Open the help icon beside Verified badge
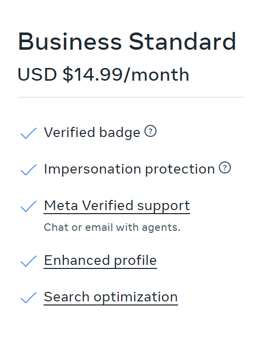Screen dimensions: 271x341 pos(150,131)
